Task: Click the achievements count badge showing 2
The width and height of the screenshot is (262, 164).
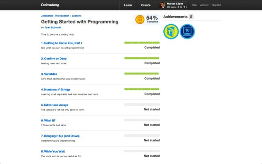Action: tap(191, 17)
